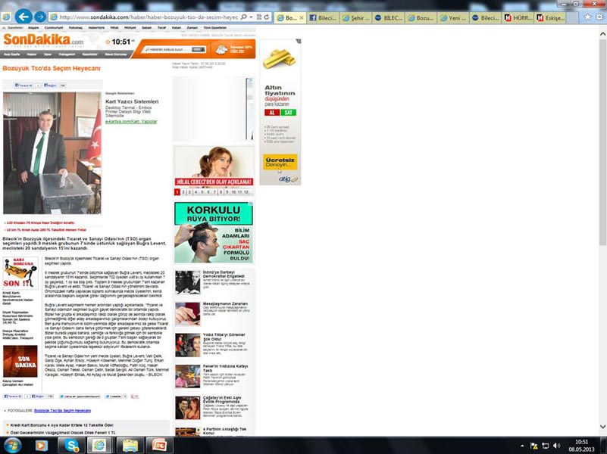The image size is (607, 454).
Task: Switch to the 'Eskişe...' tab
Action: click(550, 17)
